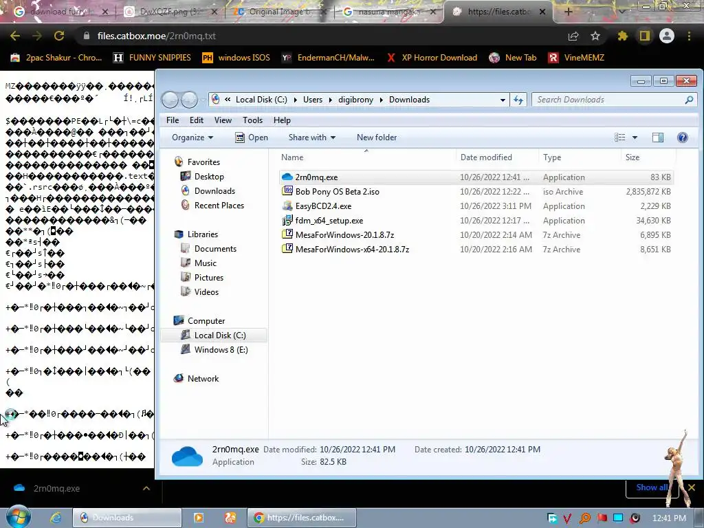This screenshot has height=528, width=704.
Task: Open the Windows Start orb
Action: pos(18,517)
